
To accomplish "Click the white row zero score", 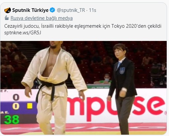I will click(16, 97).
